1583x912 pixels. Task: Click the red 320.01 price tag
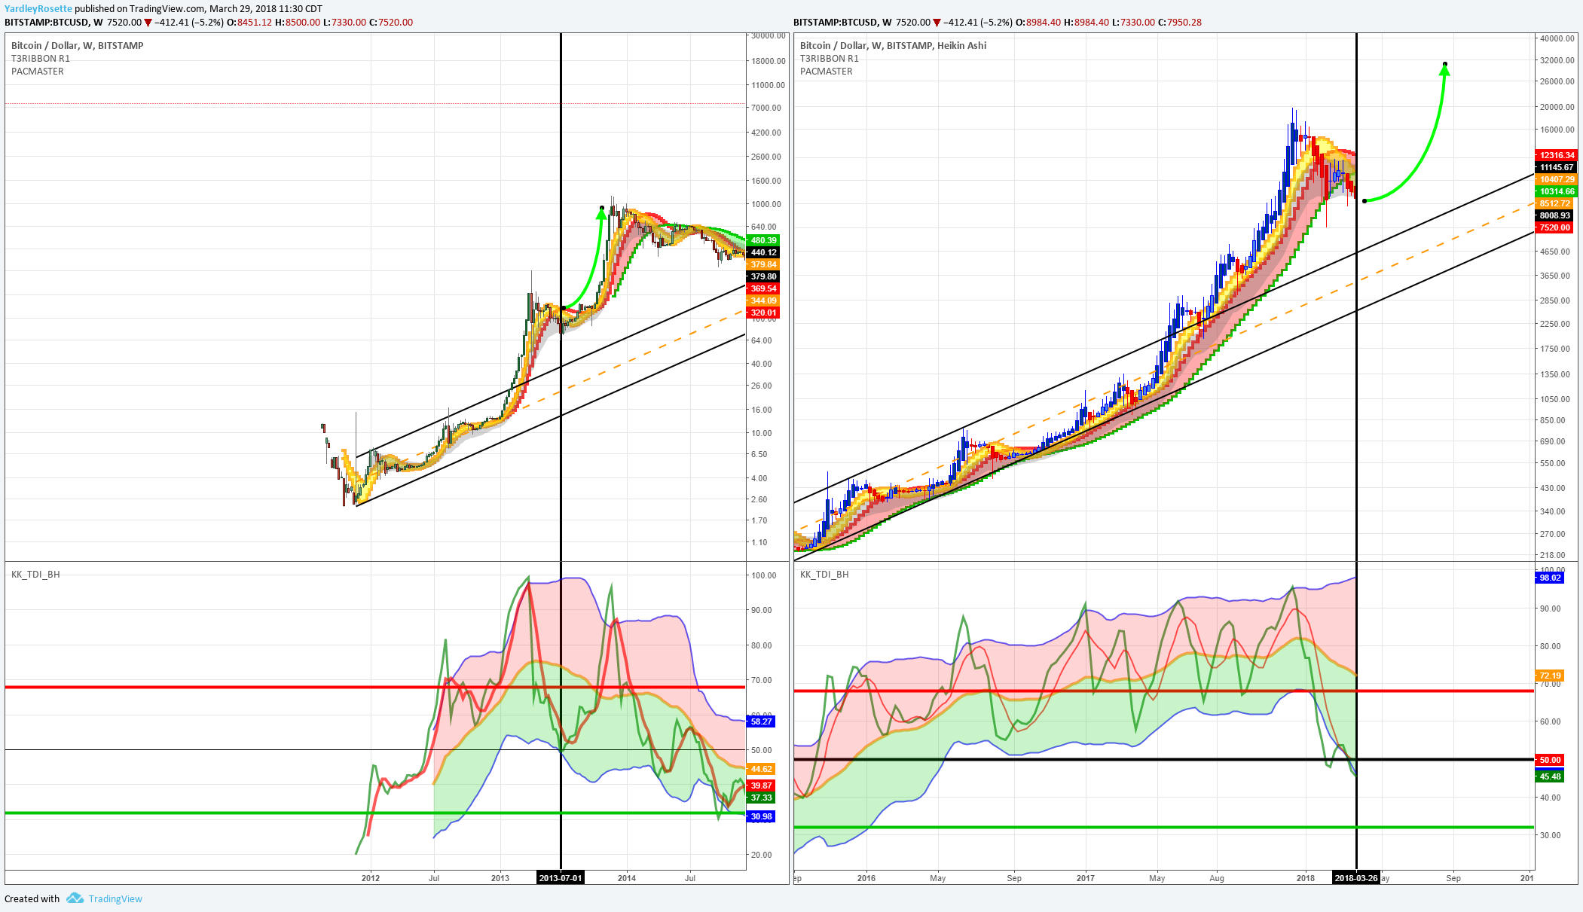coord(762,313)
